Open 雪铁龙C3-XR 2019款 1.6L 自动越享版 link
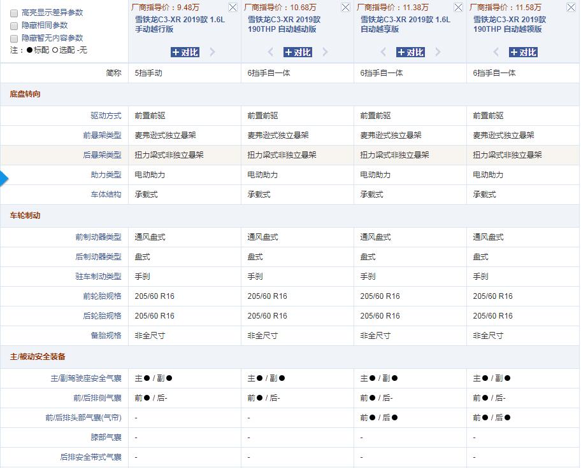581x468 pixels. pyautogui.click(x=405, y=24)
